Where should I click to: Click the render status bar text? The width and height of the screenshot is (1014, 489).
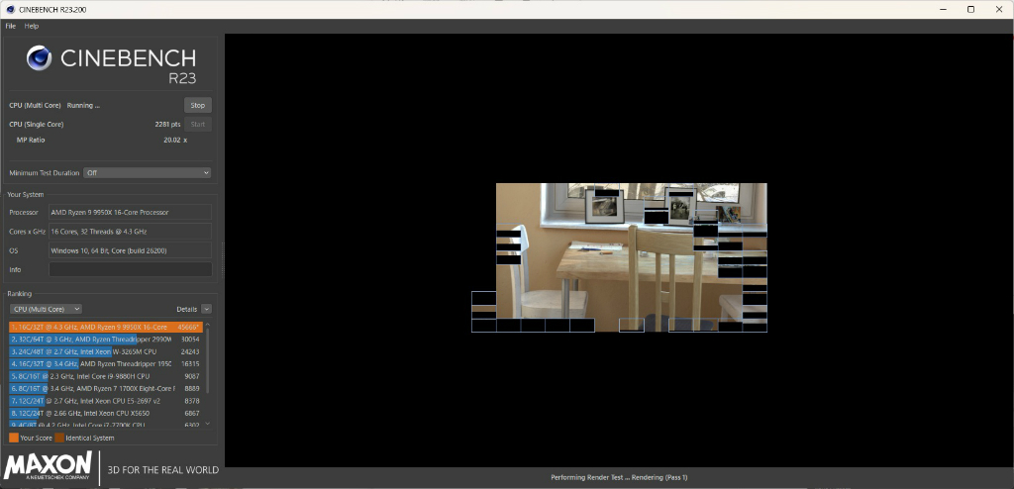click(619, 477)
